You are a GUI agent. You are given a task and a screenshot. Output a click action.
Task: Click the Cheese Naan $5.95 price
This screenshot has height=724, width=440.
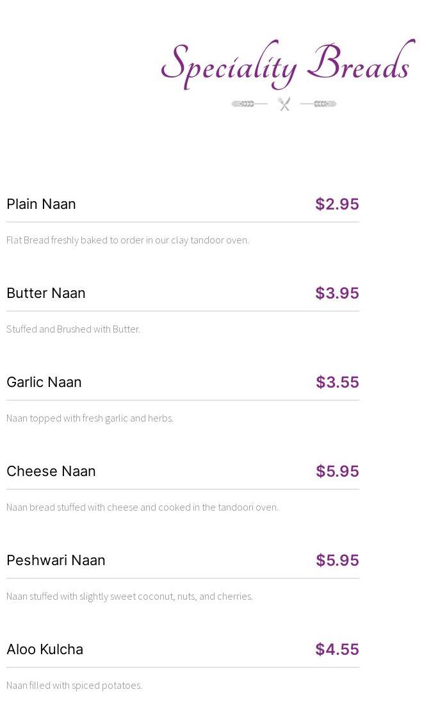pyautogui.click(x=337, y=471)
